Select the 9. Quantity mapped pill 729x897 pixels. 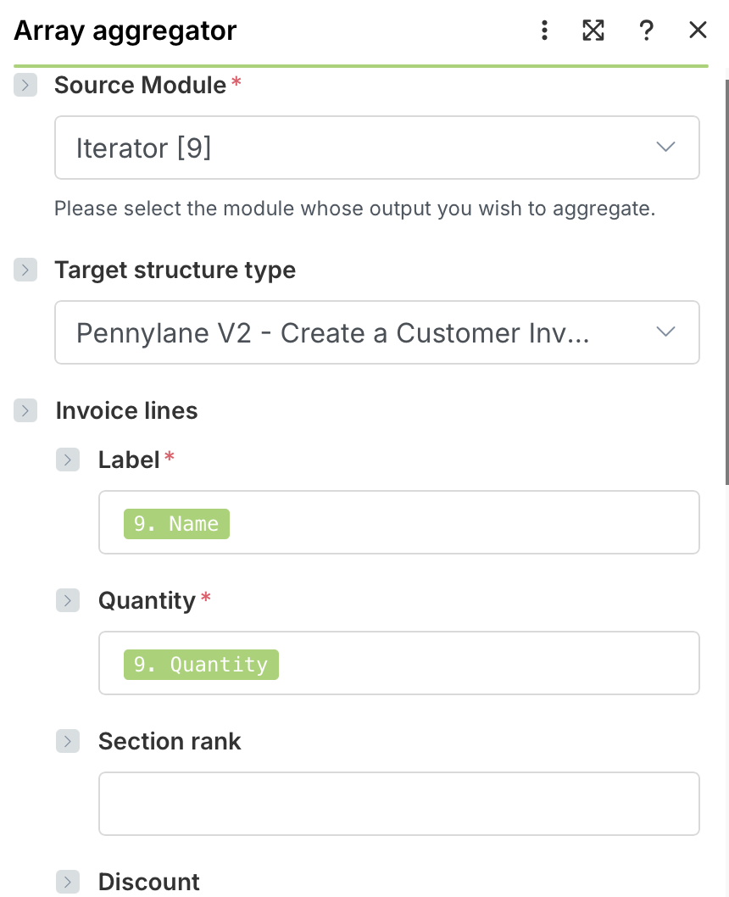[201, 665]
